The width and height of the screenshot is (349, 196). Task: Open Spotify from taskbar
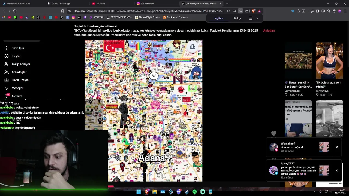(x=195, y=192)
